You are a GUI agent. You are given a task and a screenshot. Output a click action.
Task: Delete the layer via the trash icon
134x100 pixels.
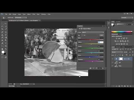tap(130, 86)
